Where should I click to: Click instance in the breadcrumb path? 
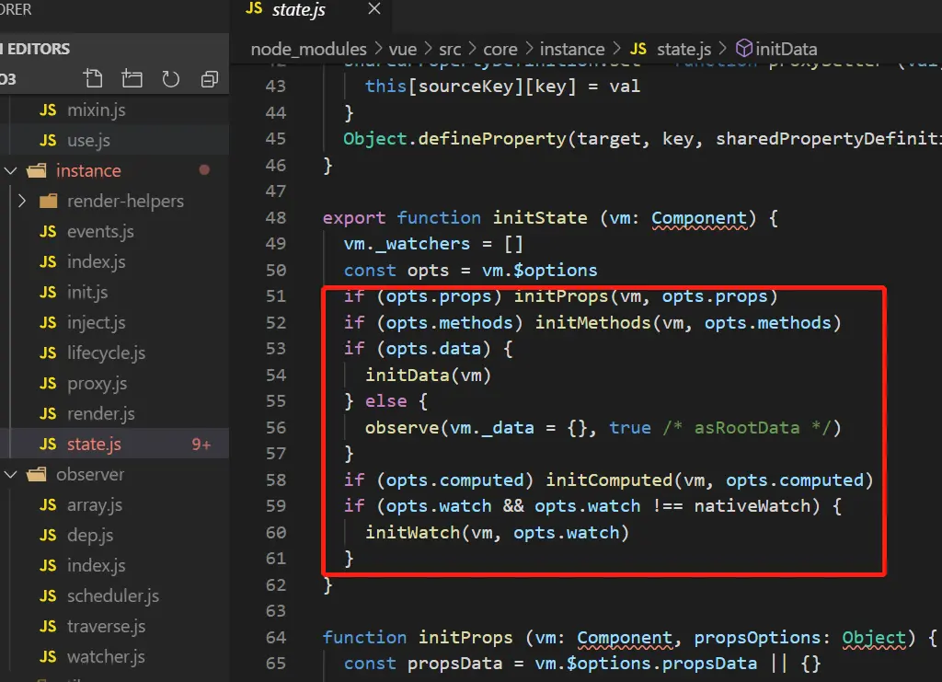pyautogui.click(x=572, y=50)
